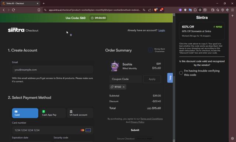Click the Money Back Guarantee badge
The height and width of the screenshot is (142, 236).
click(x=156, y=50)
